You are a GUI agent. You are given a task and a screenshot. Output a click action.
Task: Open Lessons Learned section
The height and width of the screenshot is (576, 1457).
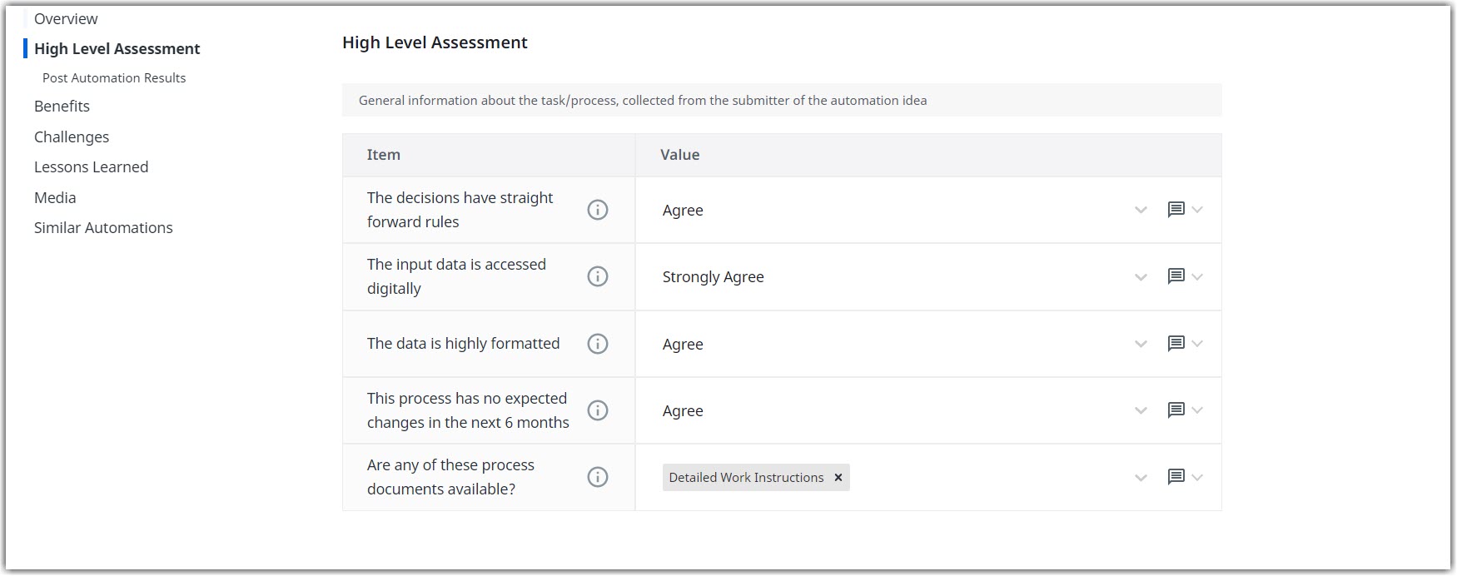[91, 166]
